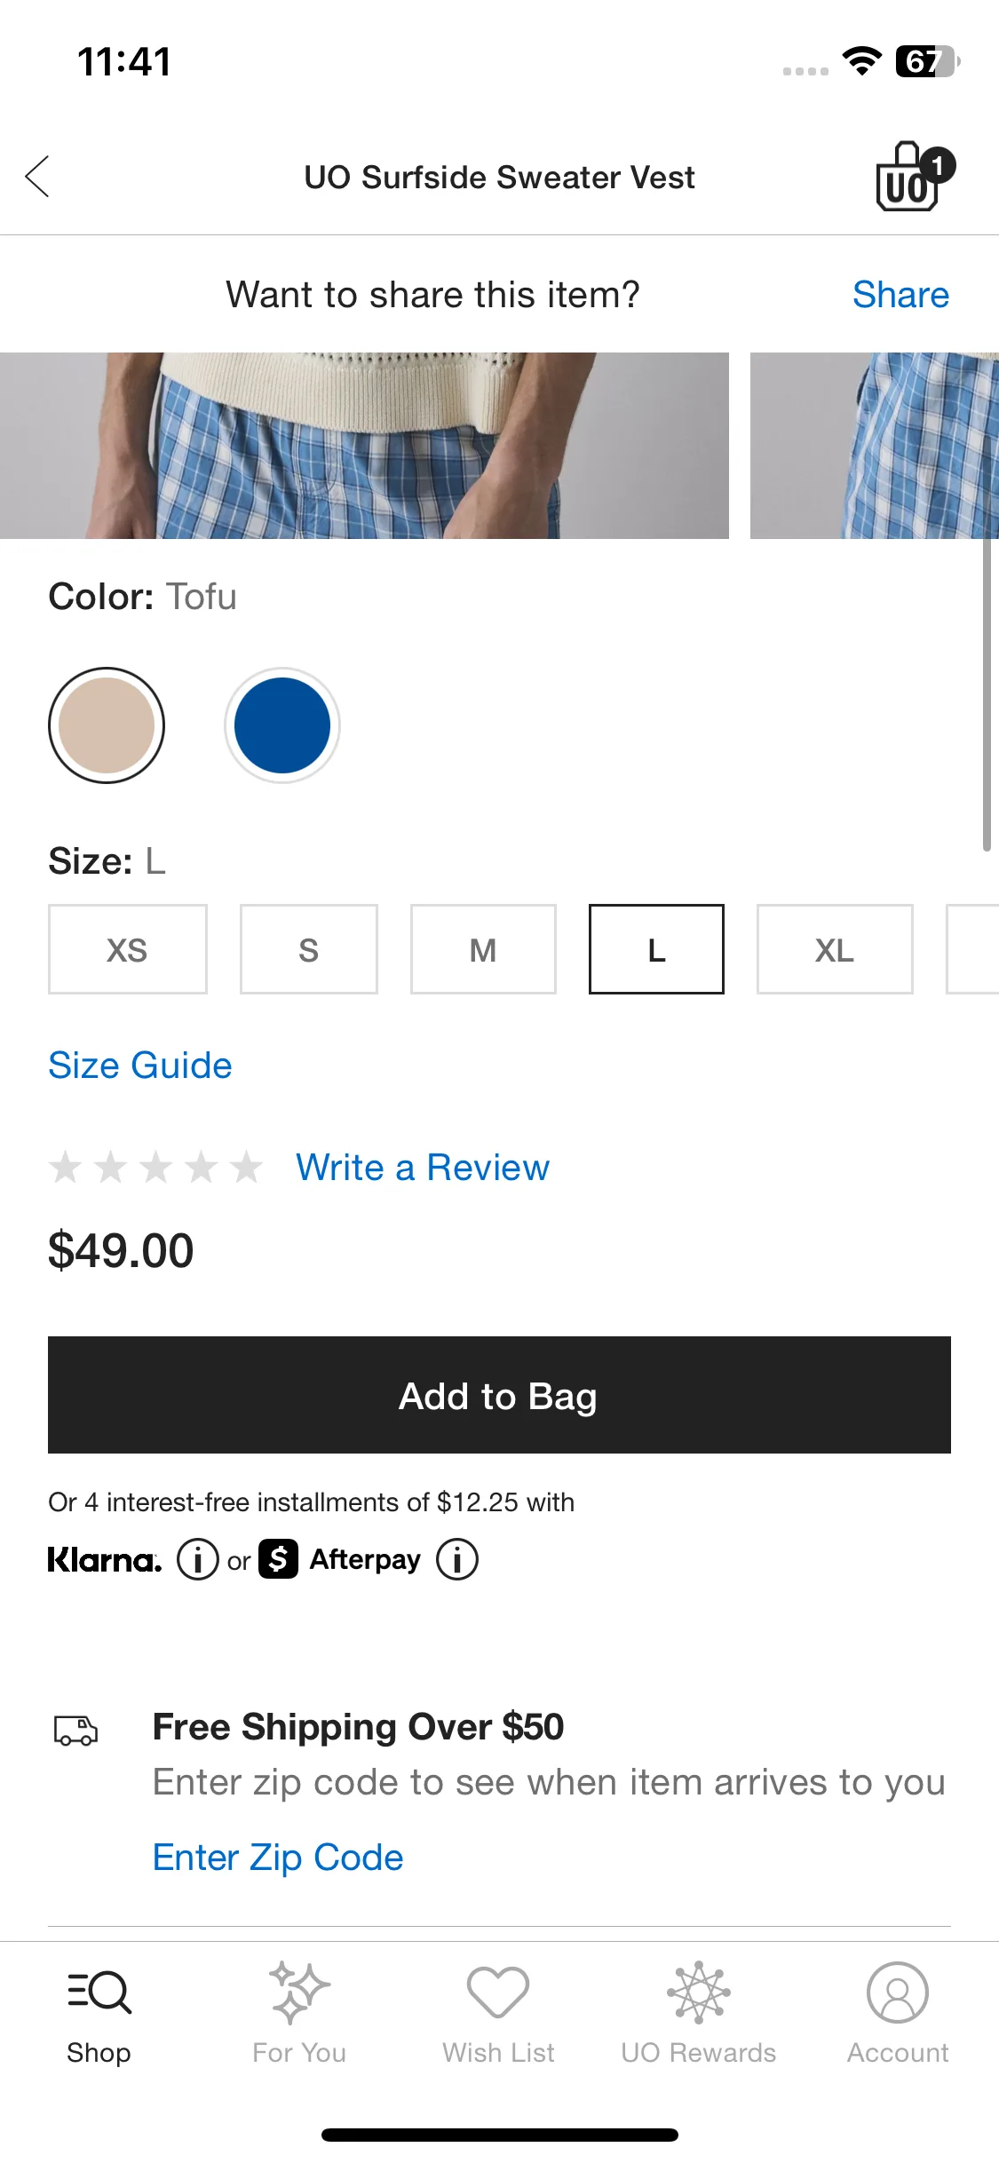Screen dimensions: 999x2163
Task: Open Klarna info icon
Action: [197, 1559]
